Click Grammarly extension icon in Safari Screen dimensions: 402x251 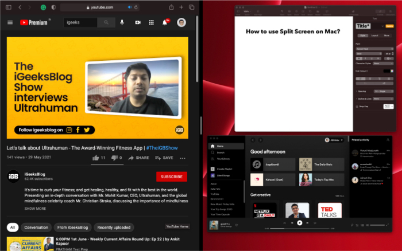click(x=43, y=7)
